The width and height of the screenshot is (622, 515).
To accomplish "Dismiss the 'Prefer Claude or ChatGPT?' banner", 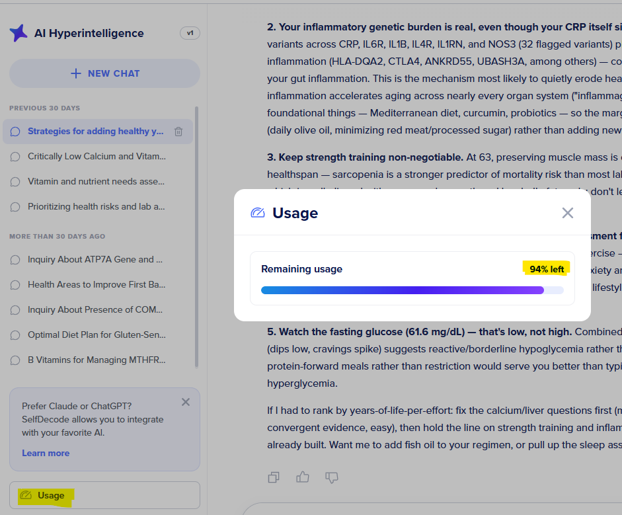I will click(186, 402).
